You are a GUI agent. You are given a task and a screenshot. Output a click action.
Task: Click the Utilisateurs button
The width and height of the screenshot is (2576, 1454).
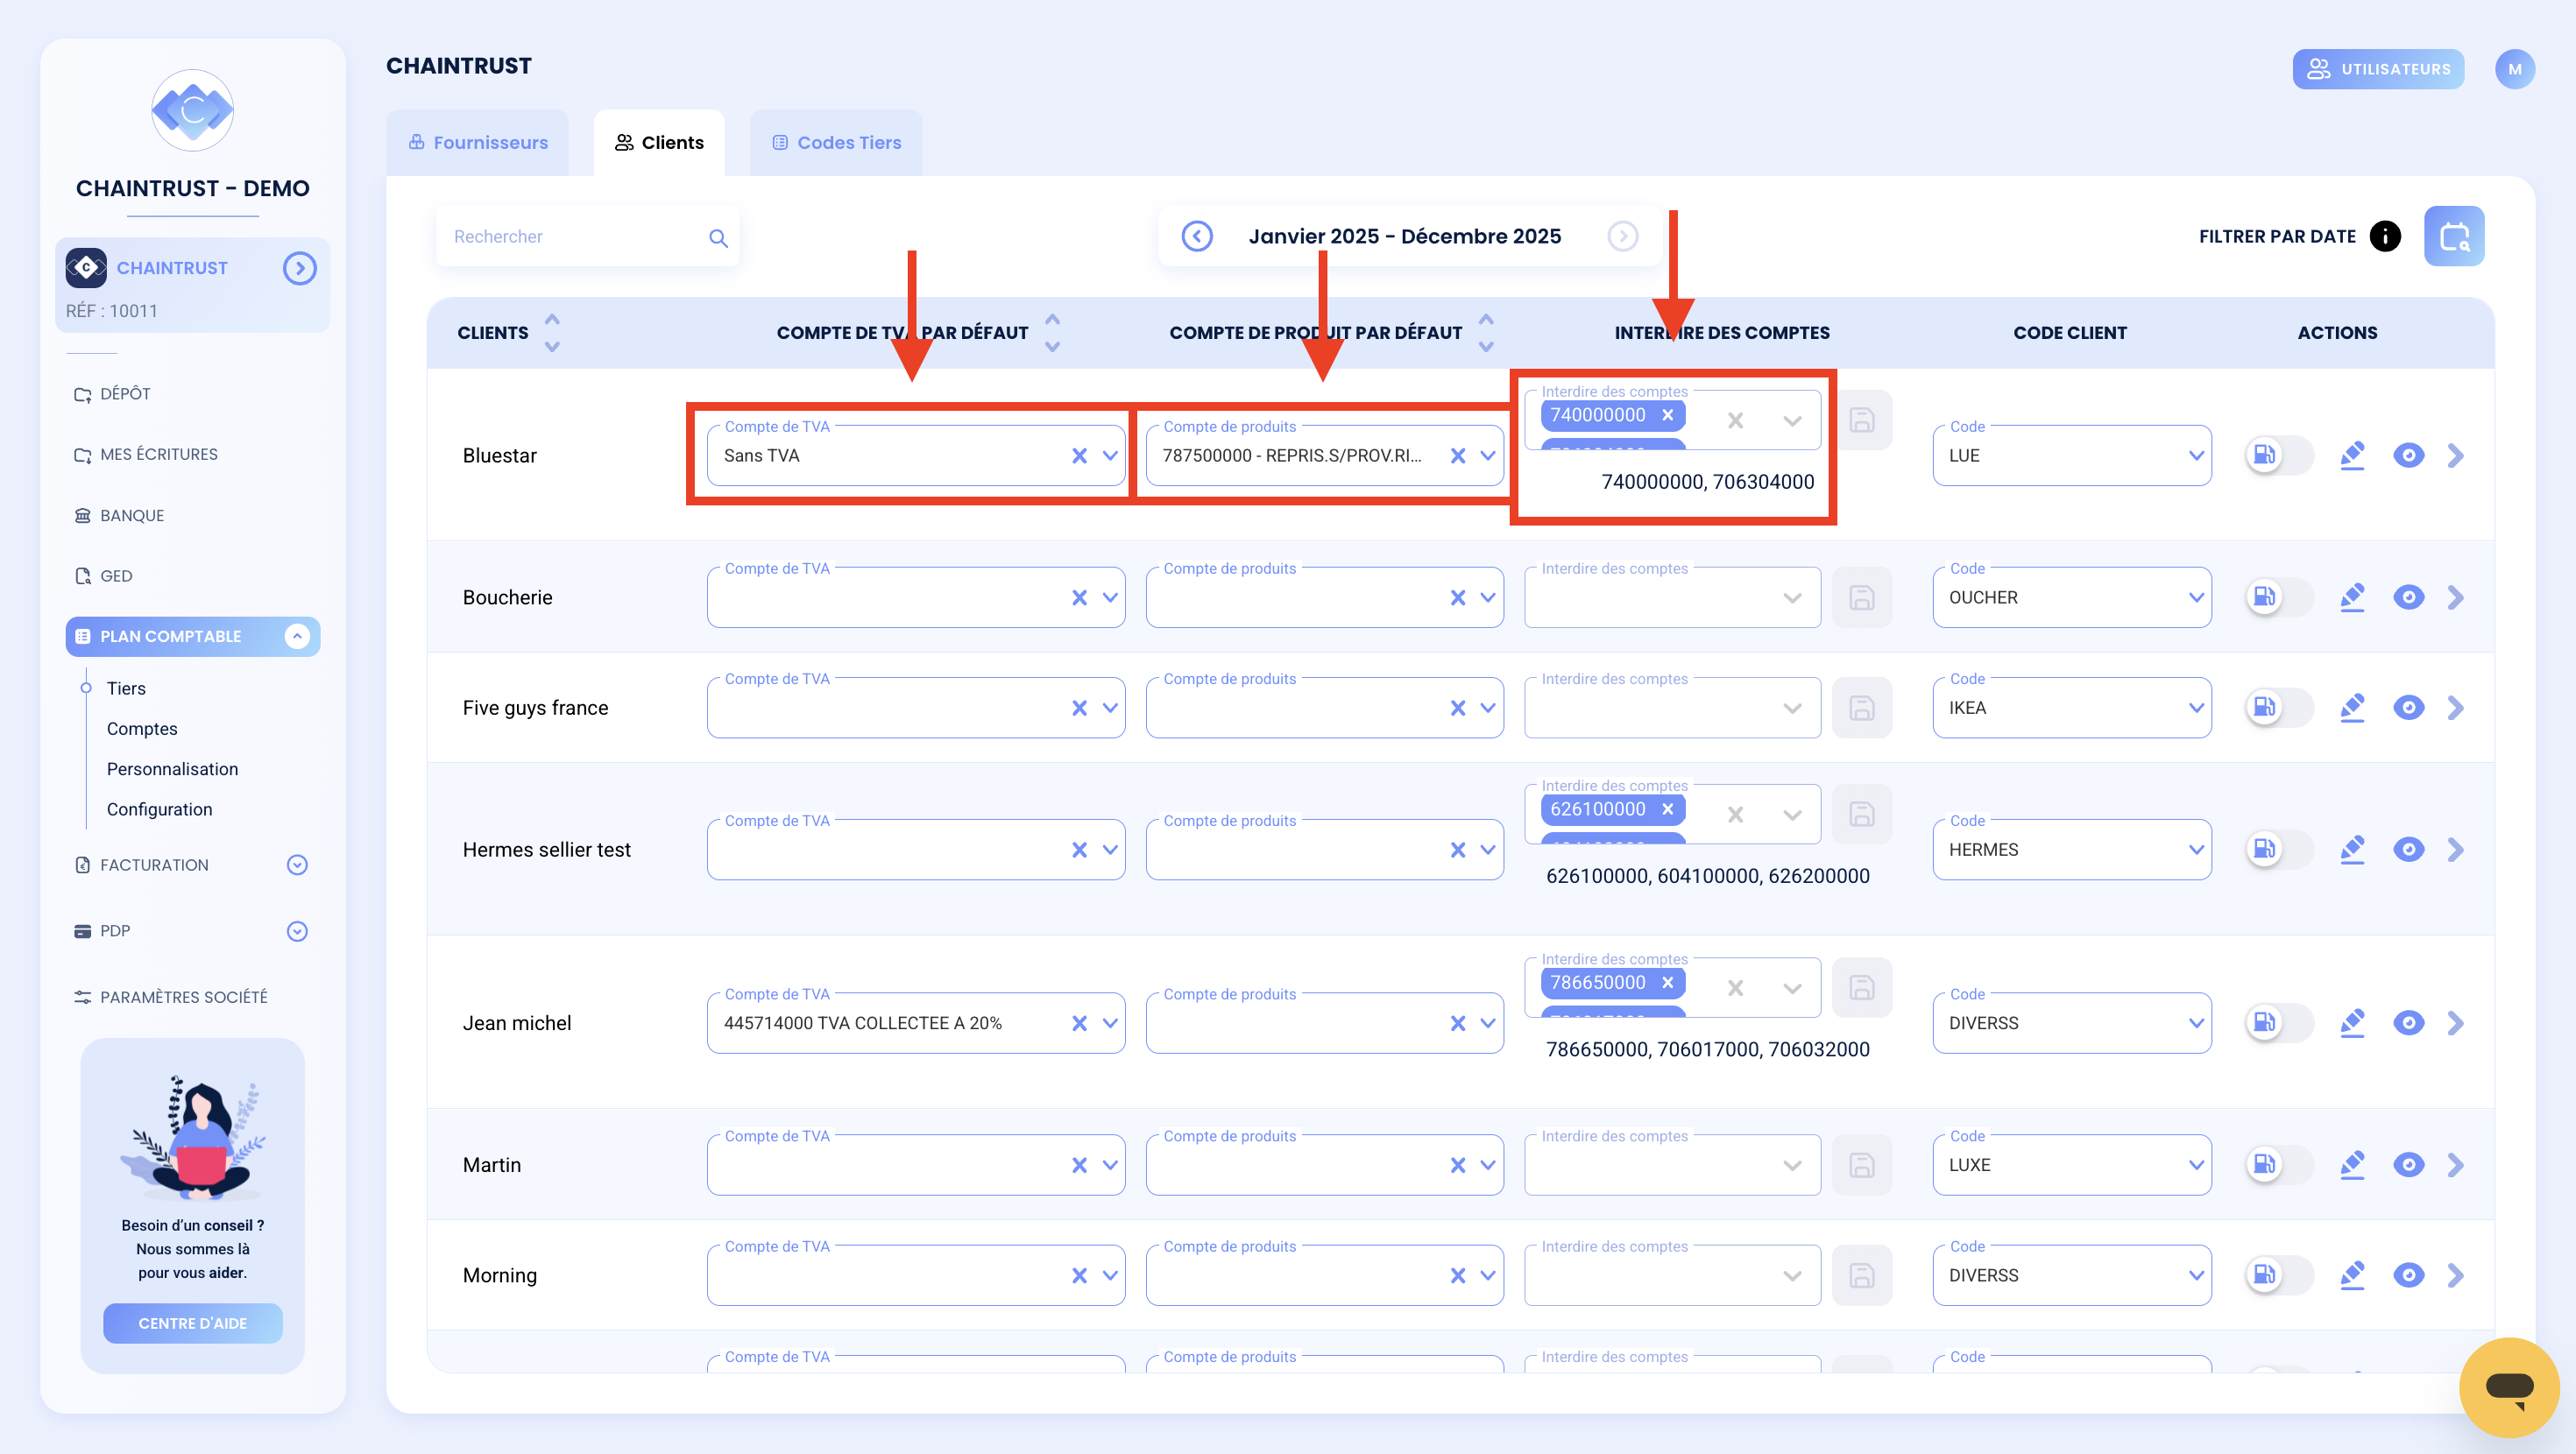coord(2378,69)
